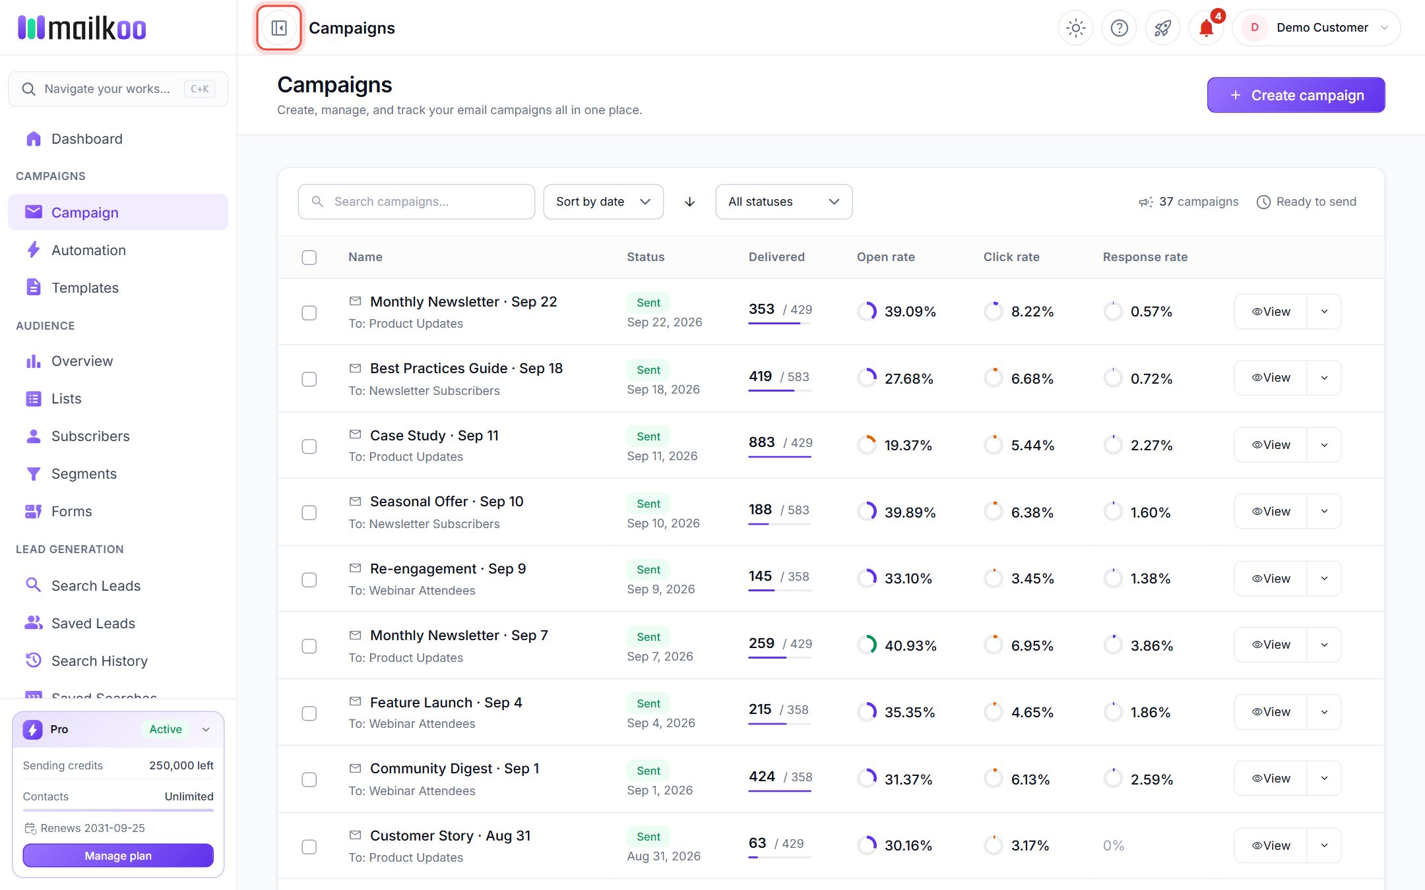Click the Lists icon in sidebar
The width and height of the screenshot is (1425, 890).
pyautogui.click(x=33, y=398)
